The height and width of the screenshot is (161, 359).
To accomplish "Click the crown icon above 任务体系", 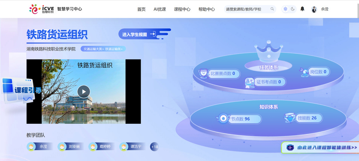I will click(268, 51).
